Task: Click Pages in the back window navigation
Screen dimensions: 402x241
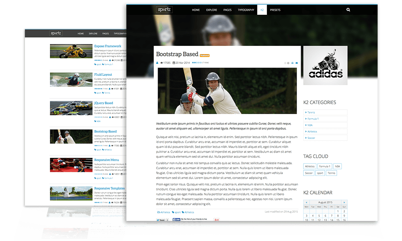Action: pyautogui.click(x=106, y=34)
